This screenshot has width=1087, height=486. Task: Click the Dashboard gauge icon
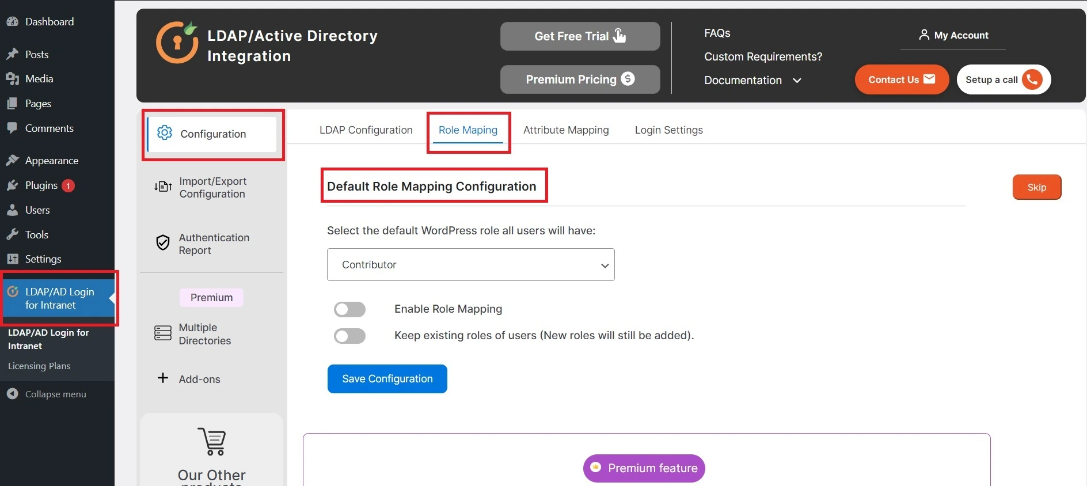click(13, 22)
